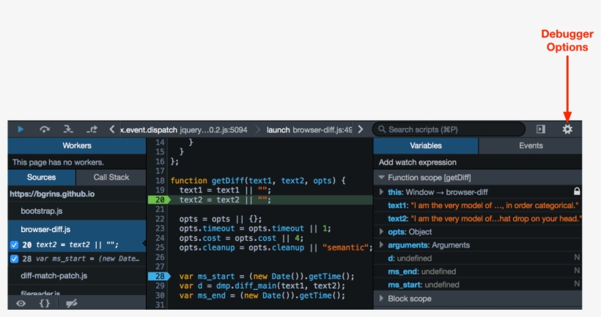Expand the opts: Object variable

click(381, 231)
